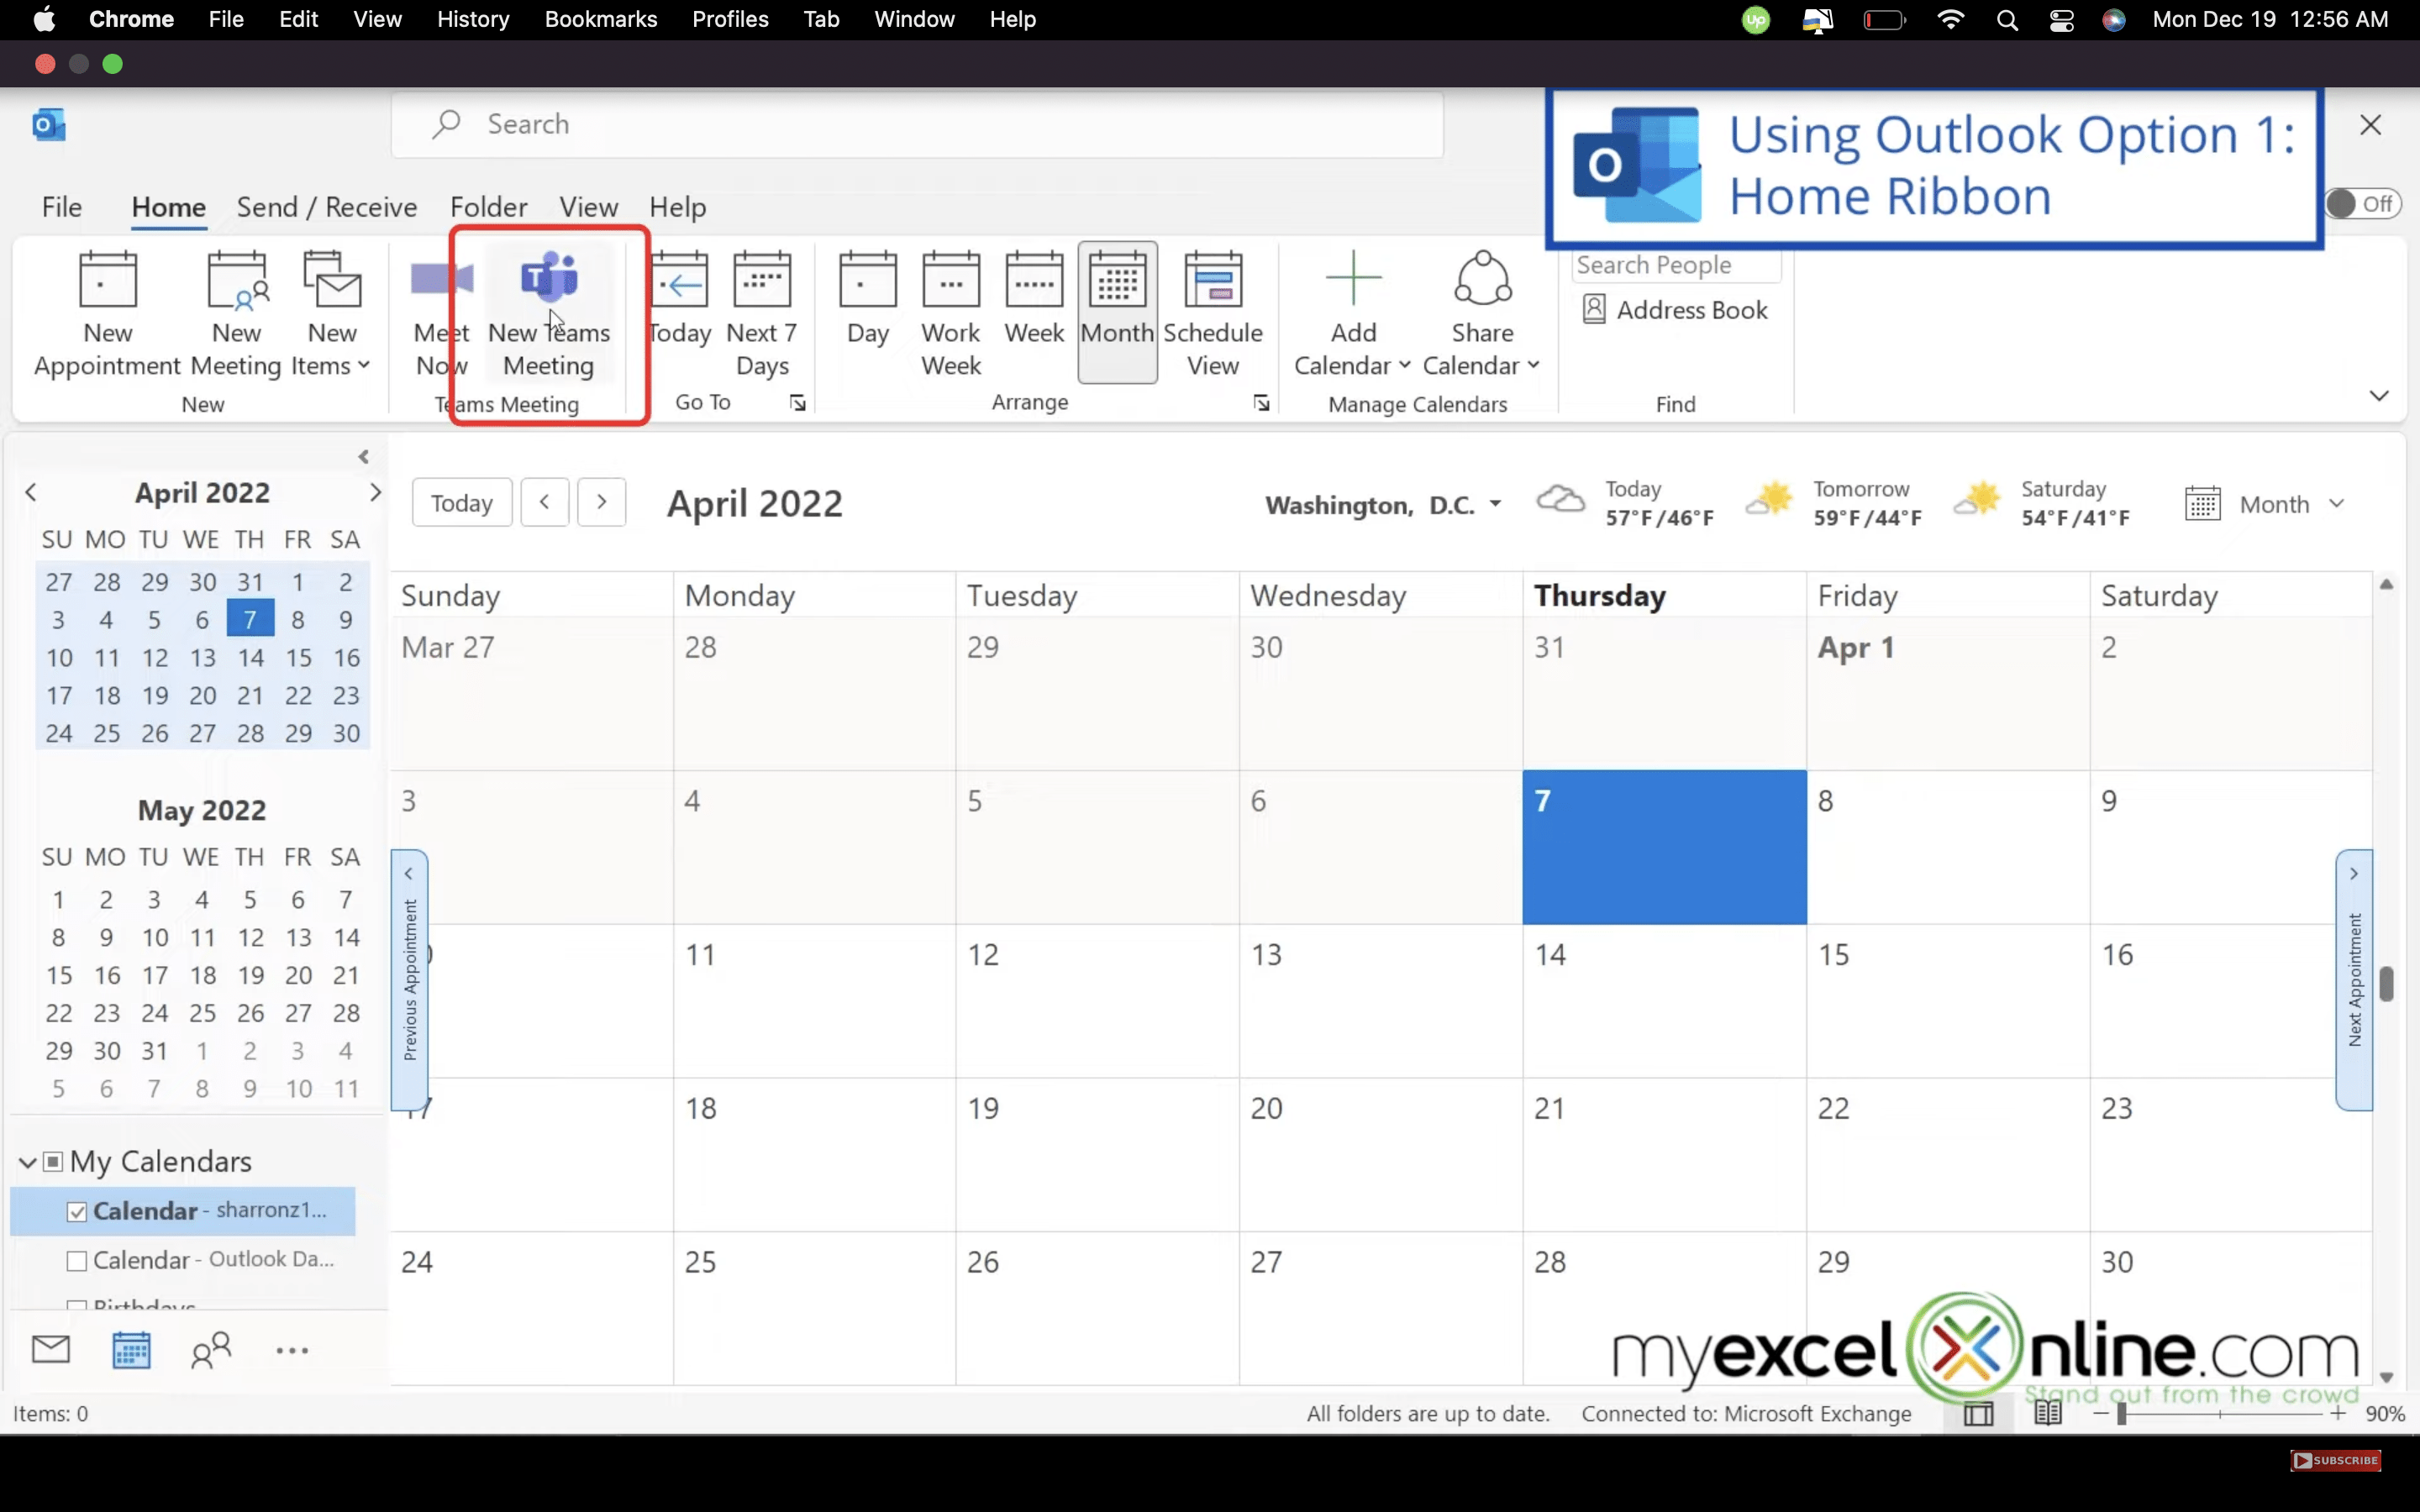The width and height of the screenshot is (2420, 1512).
Task: Click the Search box
Action: point(917,124)
